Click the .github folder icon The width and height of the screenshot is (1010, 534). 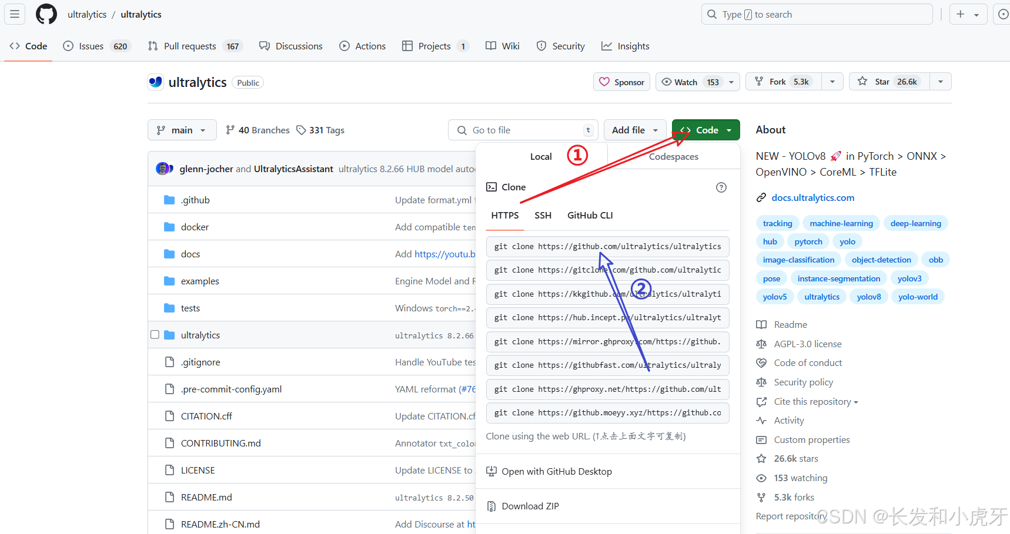169,200
